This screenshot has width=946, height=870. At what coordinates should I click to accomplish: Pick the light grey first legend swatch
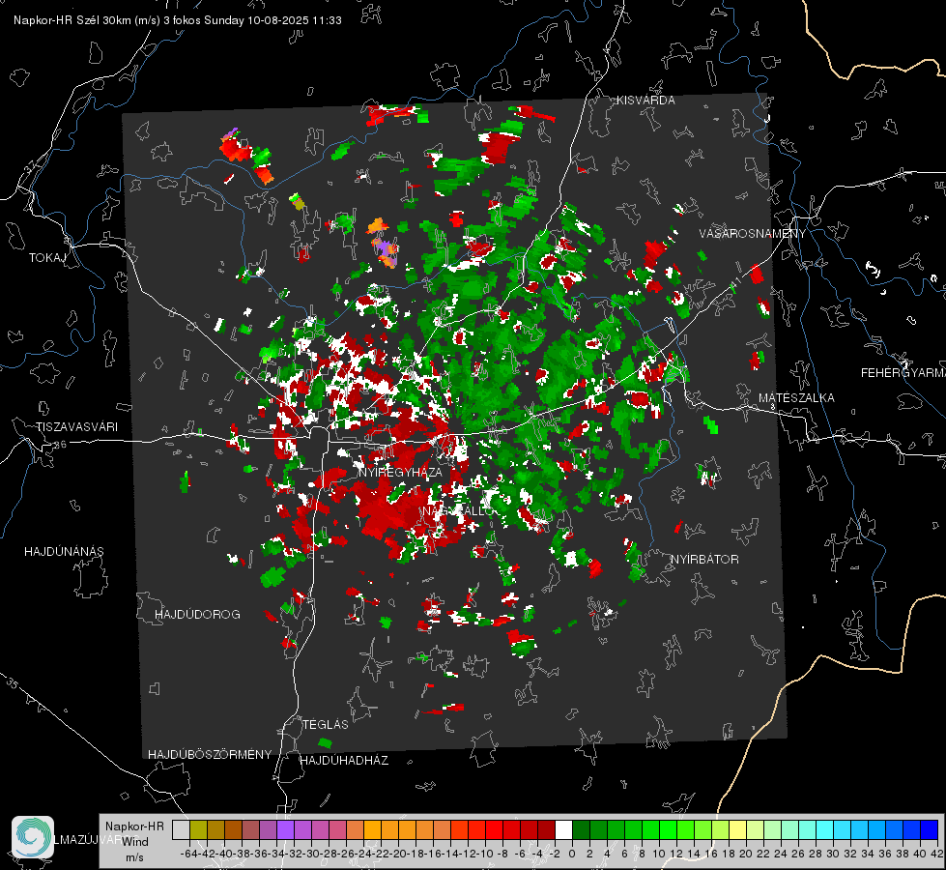181,829
